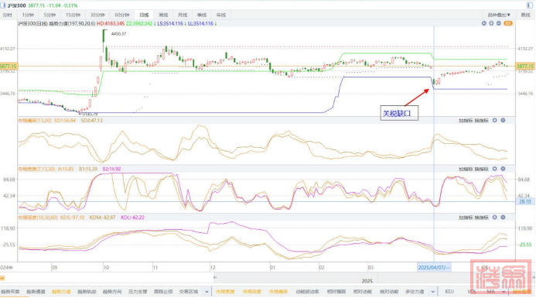Select the 交易区域 indicator tab
Viewport: 536px width, 298px height.
pos(189,292)
